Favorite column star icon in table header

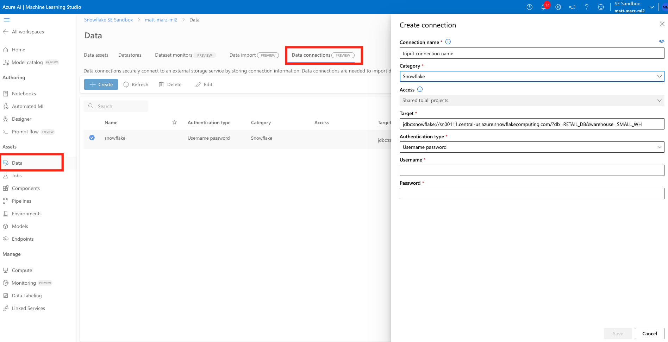(x=174, y=122)
